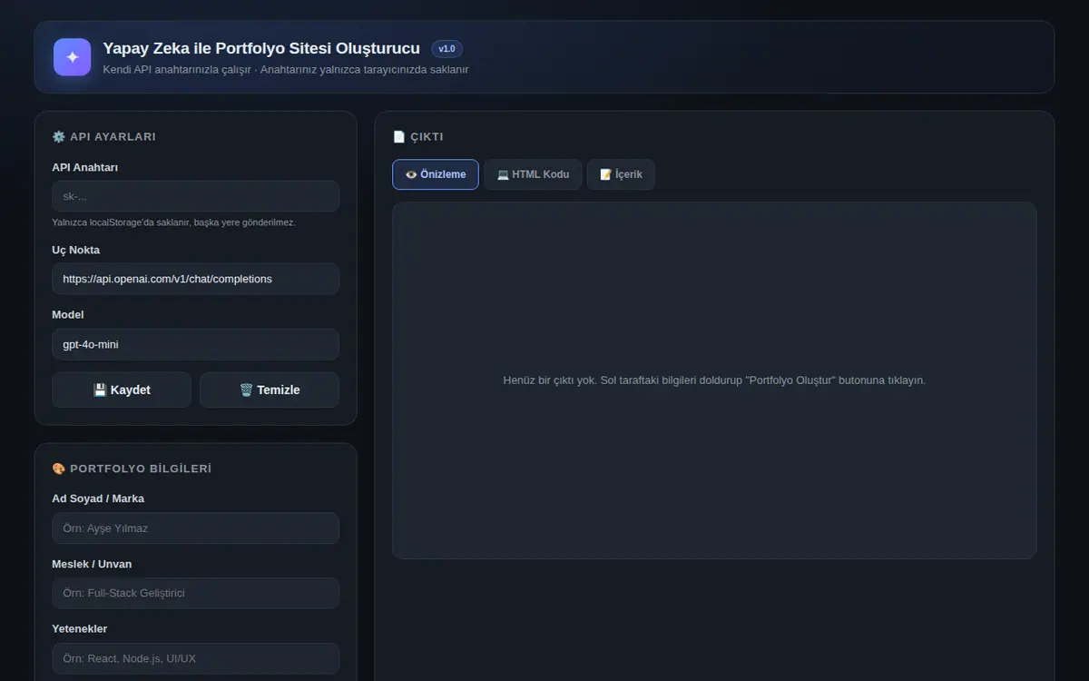Click the subtitle starting 'Kendi API anahtarınızla çalışır'
Image resolution: width=1089 pixels, height=681 pixels.
click(x=286, y=70)
